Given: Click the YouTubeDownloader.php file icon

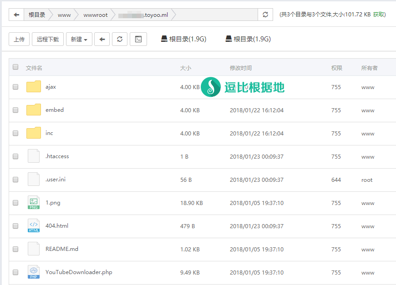Looking at the screenshot, I should coord(34,272).
